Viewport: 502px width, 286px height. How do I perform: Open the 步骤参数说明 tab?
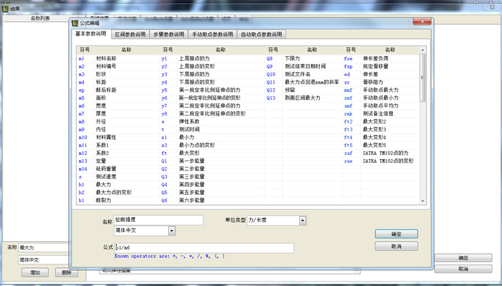coord(170,34)
